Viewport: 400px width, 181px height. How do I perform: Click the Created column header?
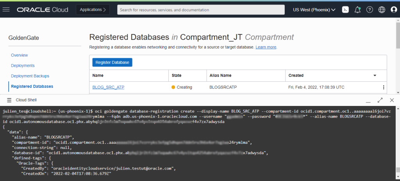point(296,75)
